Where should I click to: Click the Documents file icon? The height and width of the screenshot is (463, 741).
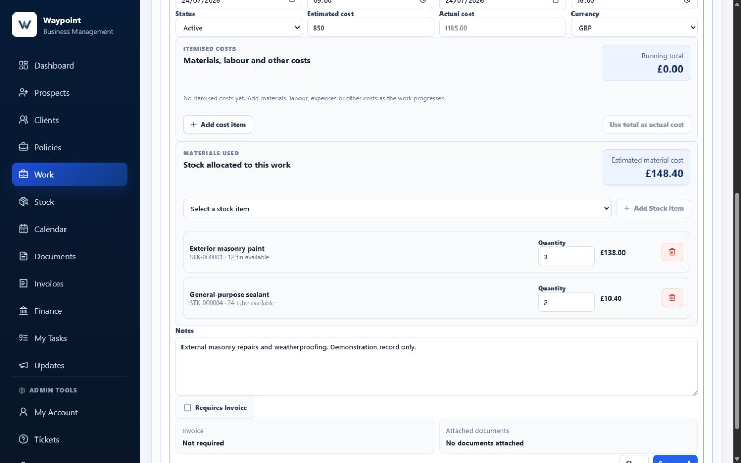[x=23, y=256]
